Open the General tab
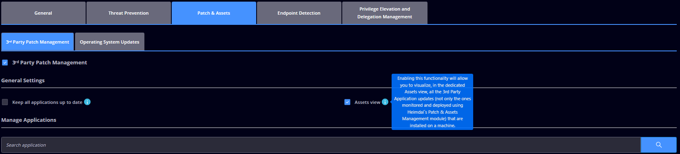Screen dimensions: 680x154 point(43,13)
